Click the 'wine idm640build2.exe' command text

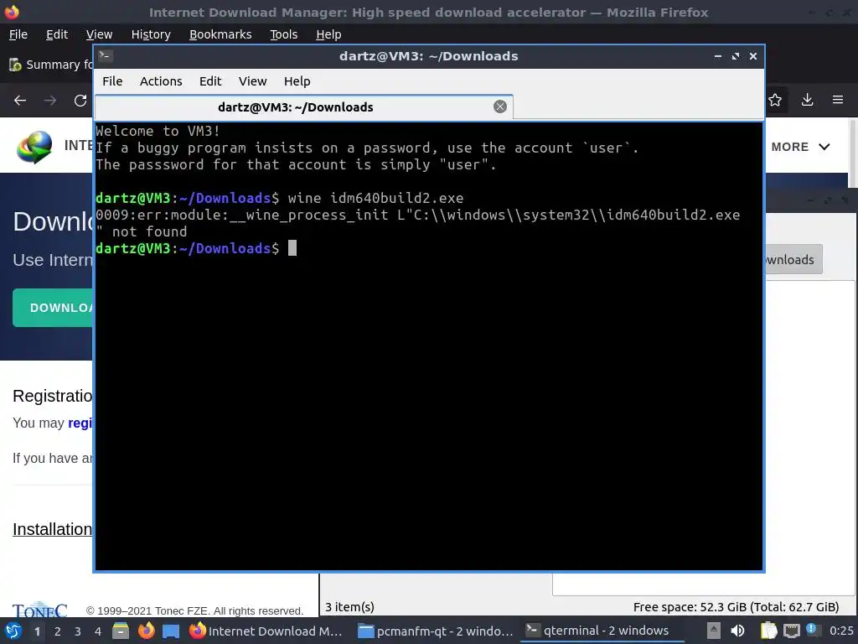[x=375, y=198]
